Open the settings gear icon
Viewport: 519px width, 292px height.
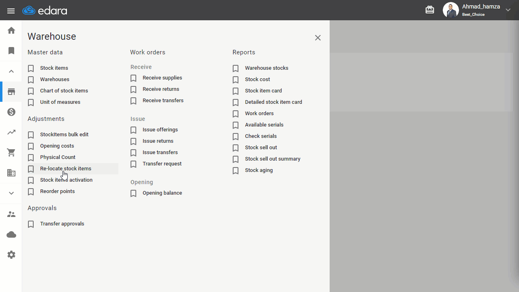tap(11, 255)
